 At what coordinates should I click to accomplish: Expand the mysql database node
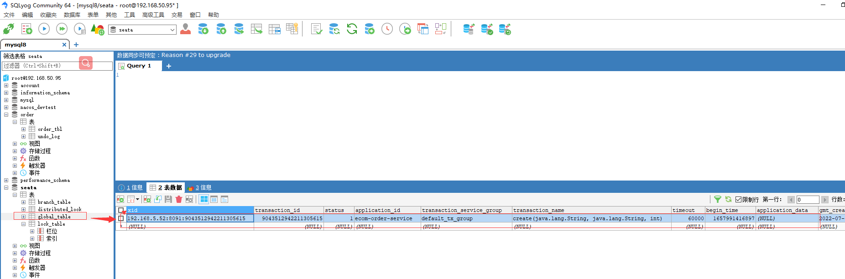[6, 100]
